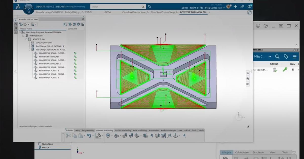Switch to the Analysis & Output tab
Screen dimensions: 304x159
168,130
